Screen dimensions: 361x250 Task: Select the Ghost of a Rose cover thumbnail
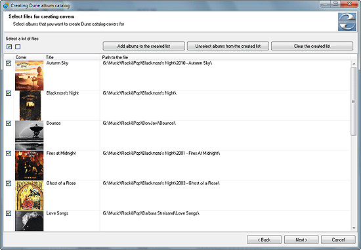30,196
